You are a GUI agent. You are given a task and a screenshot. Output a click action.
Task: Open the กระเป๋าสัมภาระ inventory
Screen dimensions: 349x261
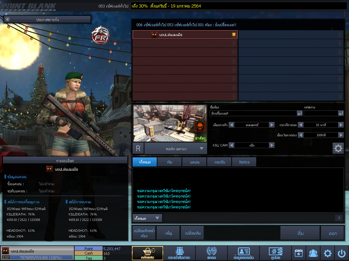[179, 253]
